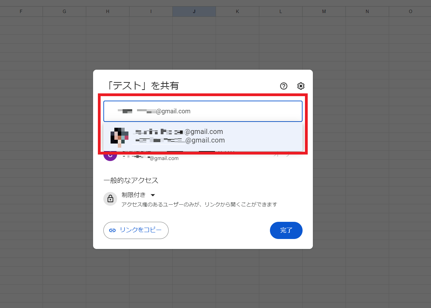Click the highlighted column J header
Screen dimensions: 431x308
pos(194,12)
